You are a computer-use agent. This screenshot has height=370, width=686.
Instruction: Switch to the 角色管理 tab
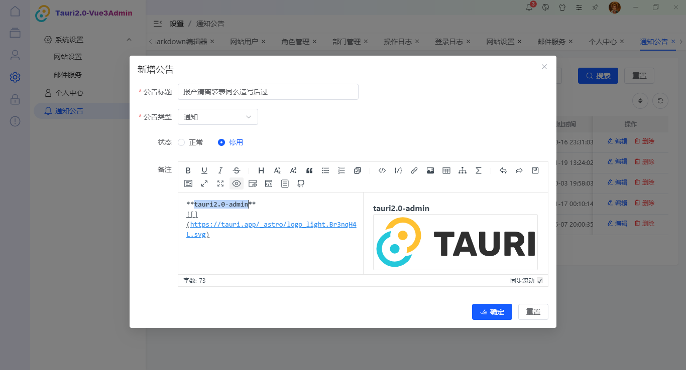(295, 42)
